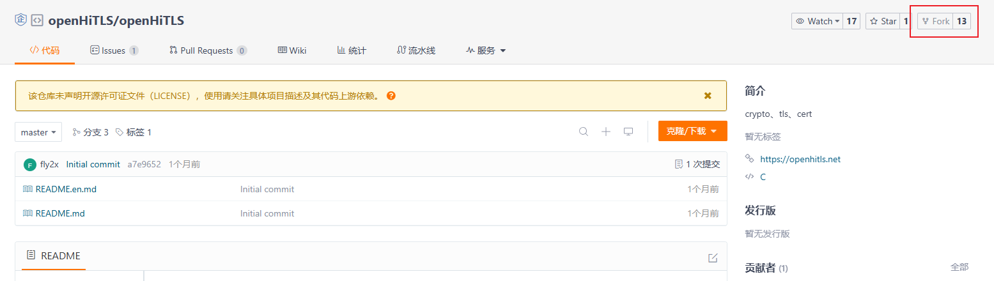This screenshot has width=994, height=281.
Task: Click the enterprise badge icon beside repo name
Action: (20, 20)
